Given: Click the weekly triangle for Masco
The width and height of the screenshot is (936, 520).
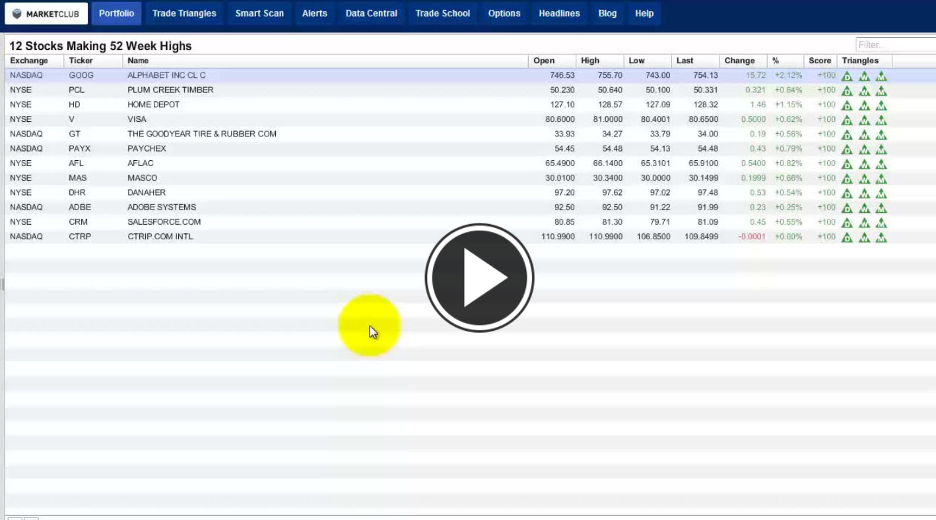Looking at the screenshot, I should click(x=864, y=179).
